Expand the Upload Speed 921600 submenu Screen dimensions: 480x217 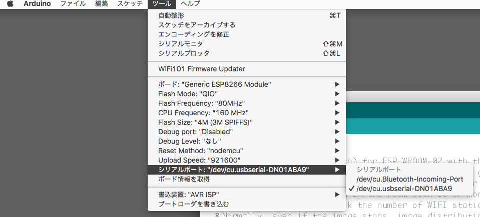[247, 160]
